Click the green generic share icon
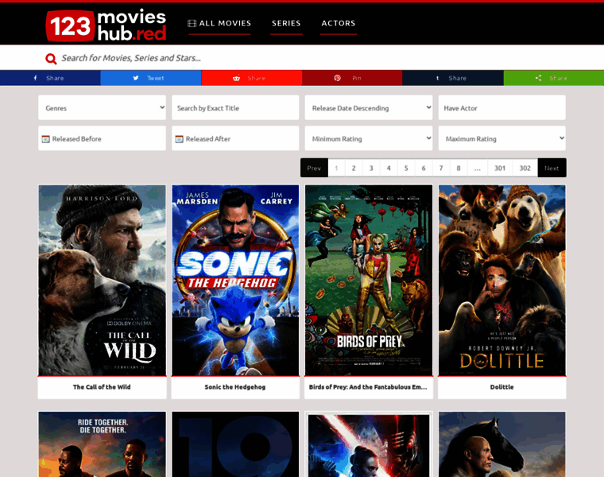This screenshot has width=604, height=477. (538, 78)
